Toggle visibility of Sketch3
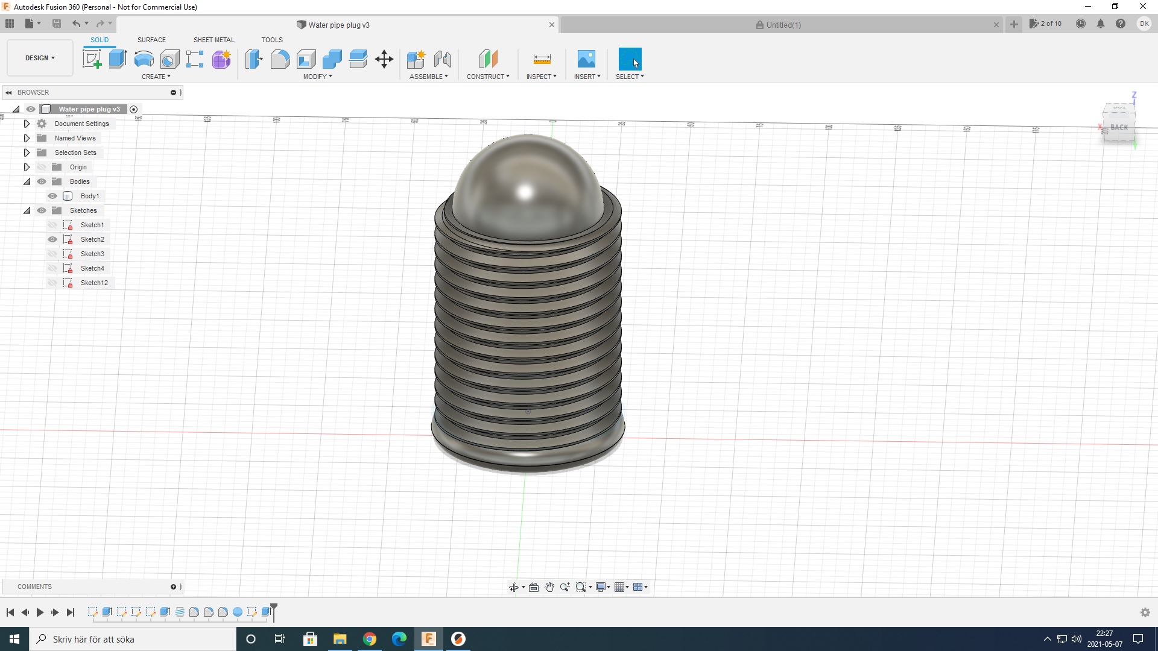The width and height of the screenshot is (1158, 651). (52, 254)
